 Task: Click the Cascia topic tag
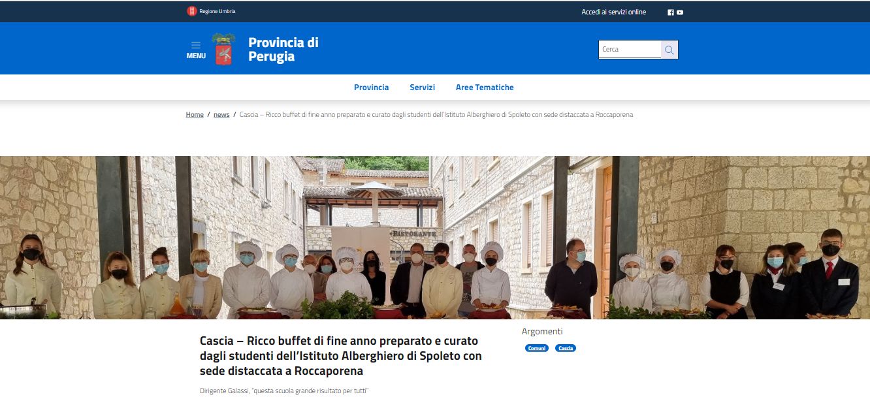click(x=566, y=348)
